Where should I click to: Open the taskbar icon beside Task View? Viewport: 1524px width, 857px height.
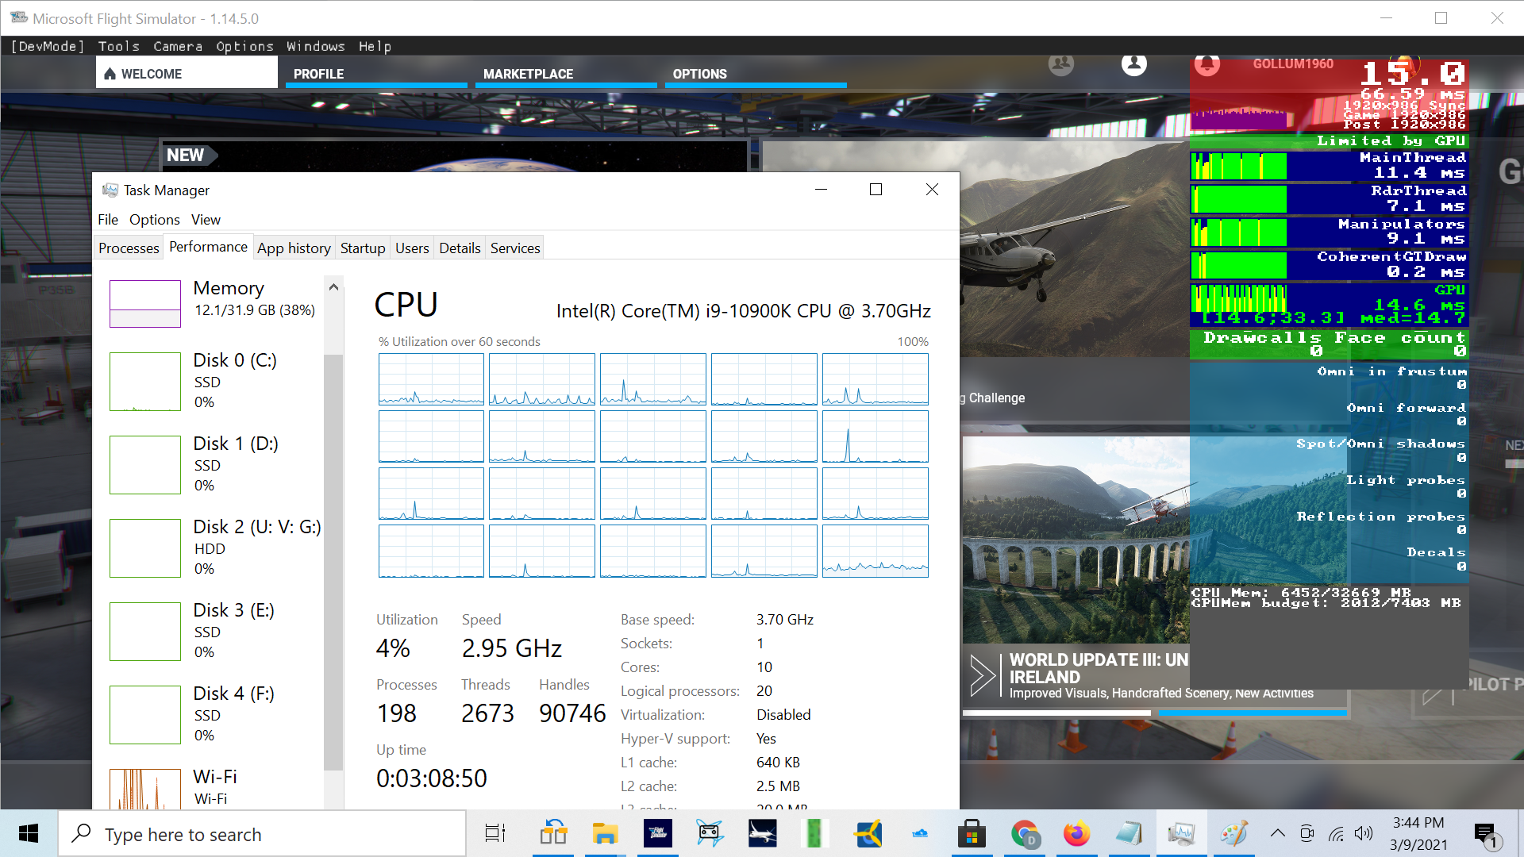point(553,834)
